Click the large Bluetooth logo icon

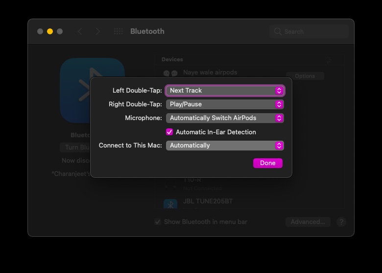[75, 91]
